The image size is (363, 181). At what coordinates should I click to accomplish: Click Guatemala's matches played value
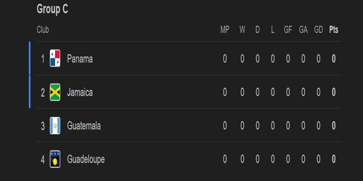225,126
